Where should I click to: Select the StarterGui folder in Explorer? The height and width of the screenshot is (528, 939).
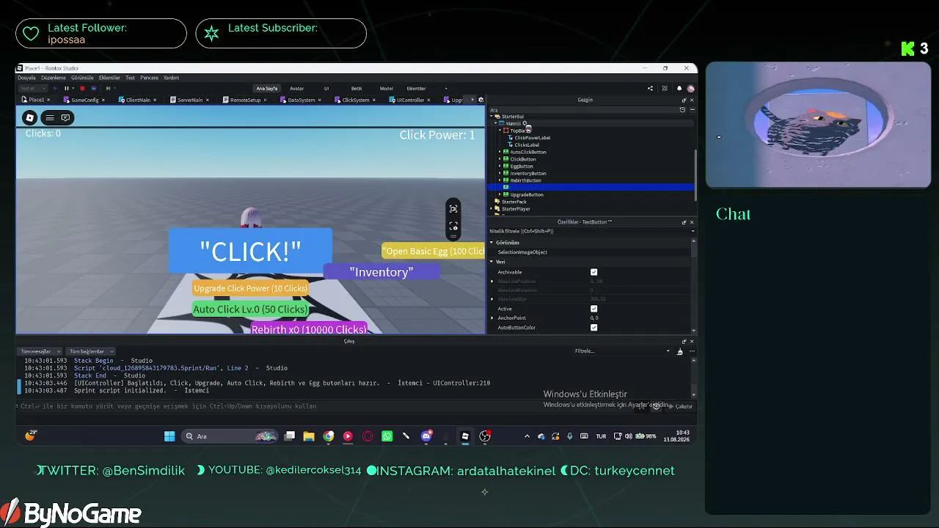pyautogui.click(x=512, y=117)
